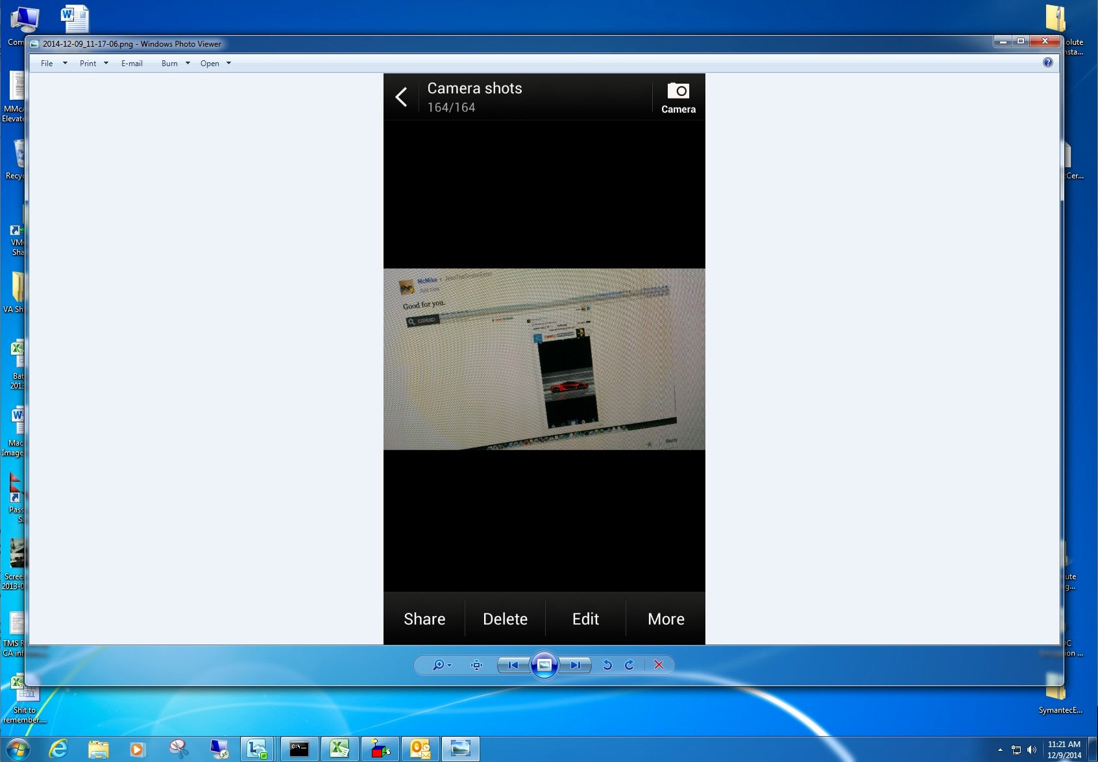Go to the next photo
Screen dimensions: 1098x762
click(575, 665)
